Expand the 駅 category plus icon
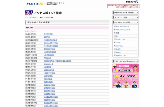This screenshot has height=107, width=164. point(115,36)
